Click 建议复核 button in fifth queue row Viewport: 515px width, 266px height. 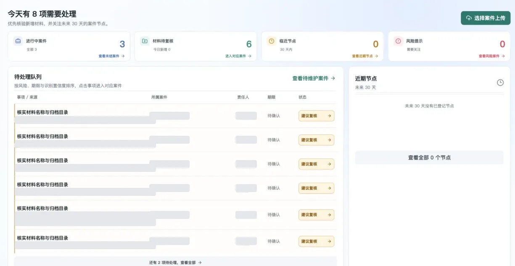point(316,215)
